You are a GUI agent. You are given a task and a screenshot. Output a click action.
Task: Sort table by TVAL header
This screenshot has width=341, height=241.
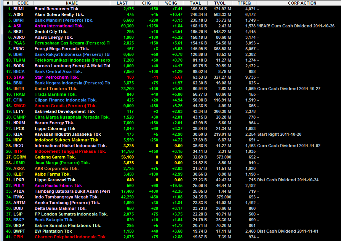click(x=195, y=3)
